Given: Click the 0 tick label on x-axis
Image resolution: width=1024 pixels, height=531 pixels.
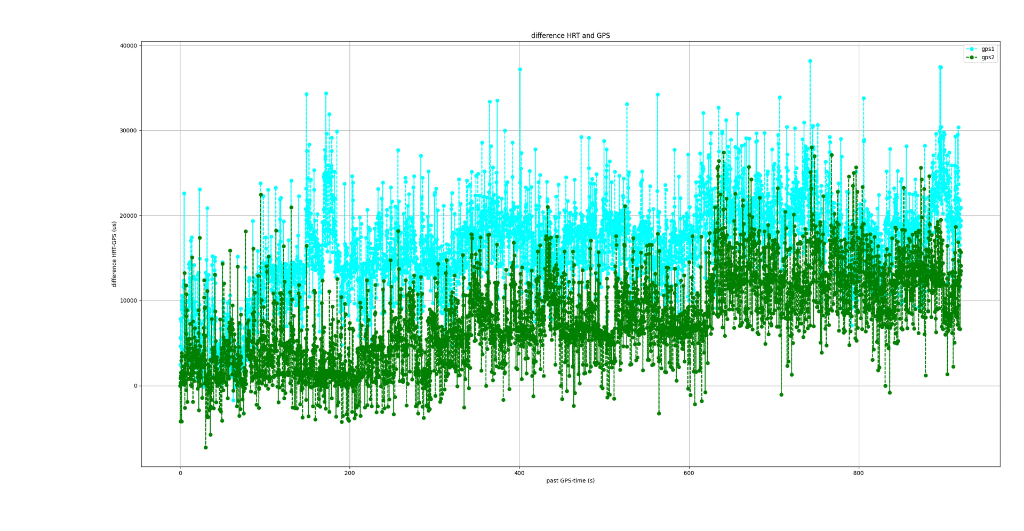Looking at the screenshot, I should click(x=180, y=473).
